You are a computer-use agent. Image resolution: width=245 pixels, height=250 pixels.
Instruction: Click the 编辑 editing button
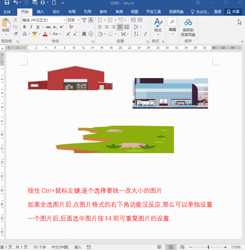click(172, 26)
